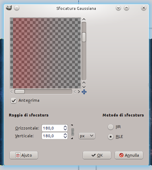Select the IIR blur method
This screenshot has height=170, width=152.
click(110, 127)
